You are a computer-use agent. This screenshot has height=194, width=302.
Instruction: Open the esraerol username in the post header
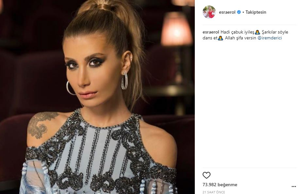227,12
